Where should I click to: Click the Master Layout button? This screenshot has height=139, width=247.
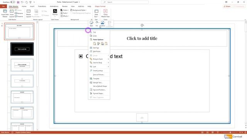[x=29, y=13]
